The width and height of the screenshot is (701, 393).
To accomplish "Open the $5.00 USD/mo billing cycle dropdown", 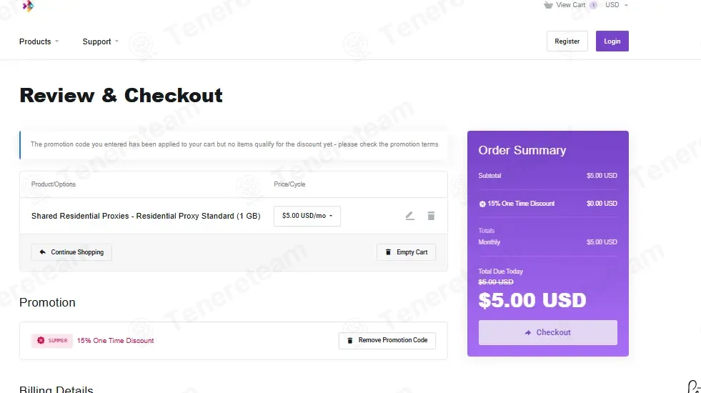I will click(307, 216).
